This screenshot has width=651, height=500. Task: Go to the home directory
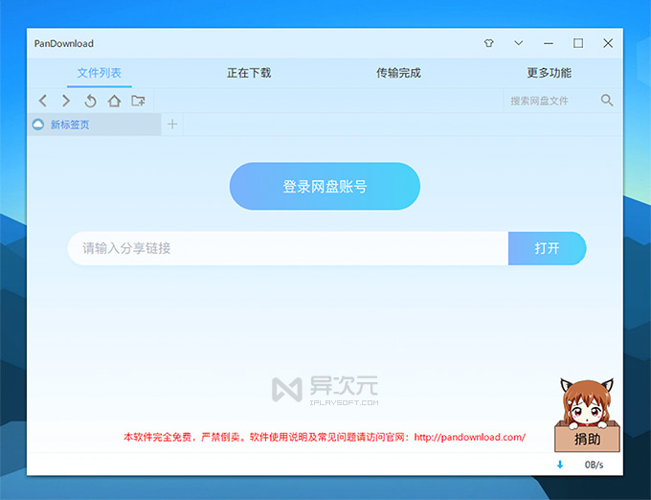click(114, 101)
